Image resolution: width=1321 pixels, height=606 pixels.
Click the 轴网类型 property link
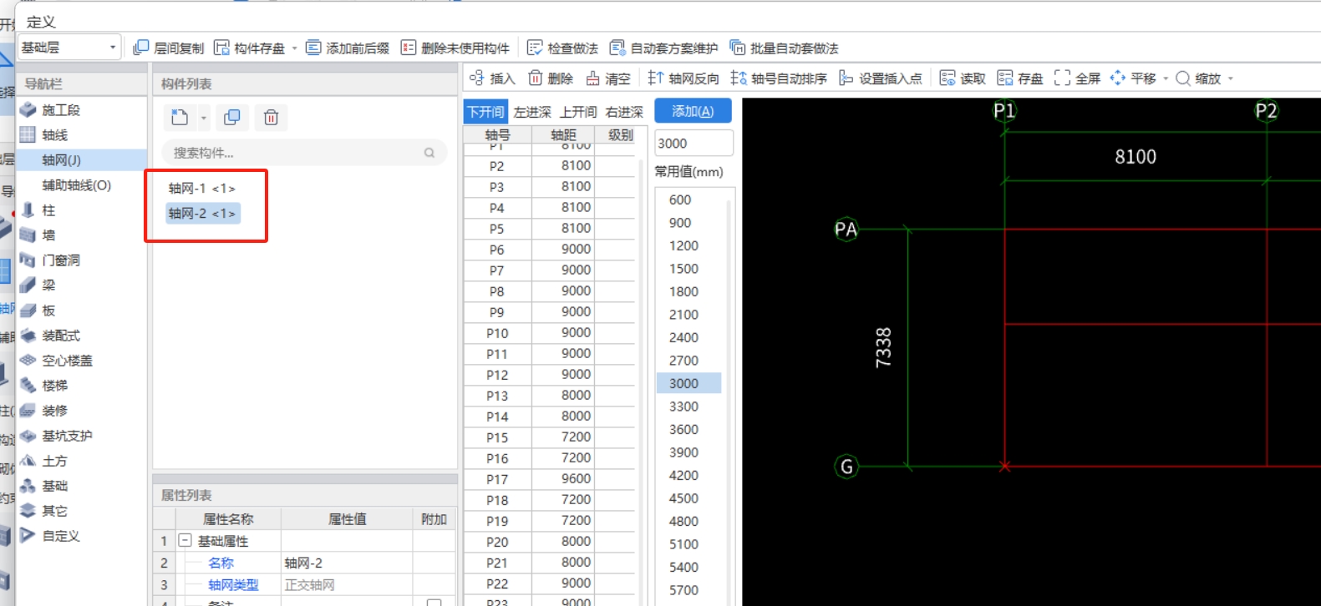[x=233, y=585]
